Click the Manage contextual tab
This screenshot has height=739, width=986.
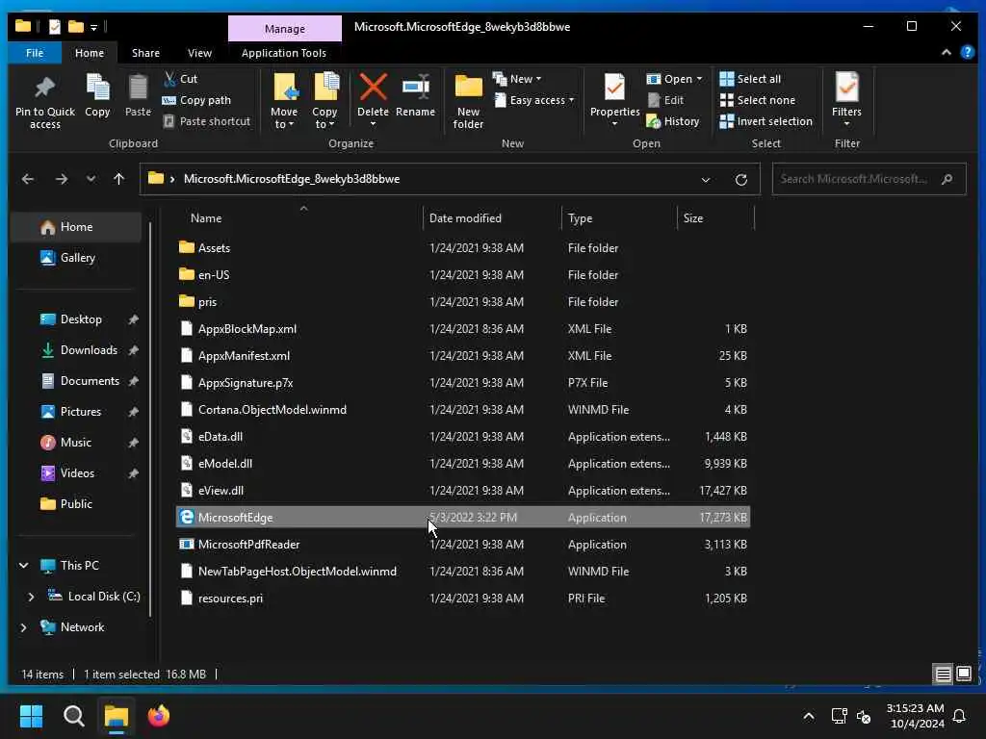285,28
